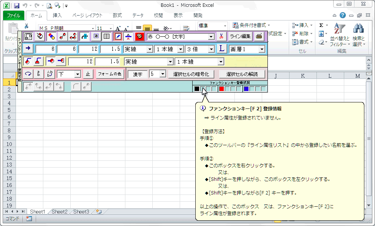Open Excel help with the blue question mark
Screen dimensions: 375x226
(342, 15)
